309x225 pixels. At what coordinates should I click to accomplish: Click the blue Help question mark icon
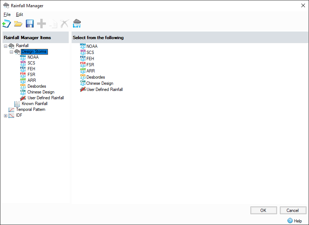(x=290, y=221)
